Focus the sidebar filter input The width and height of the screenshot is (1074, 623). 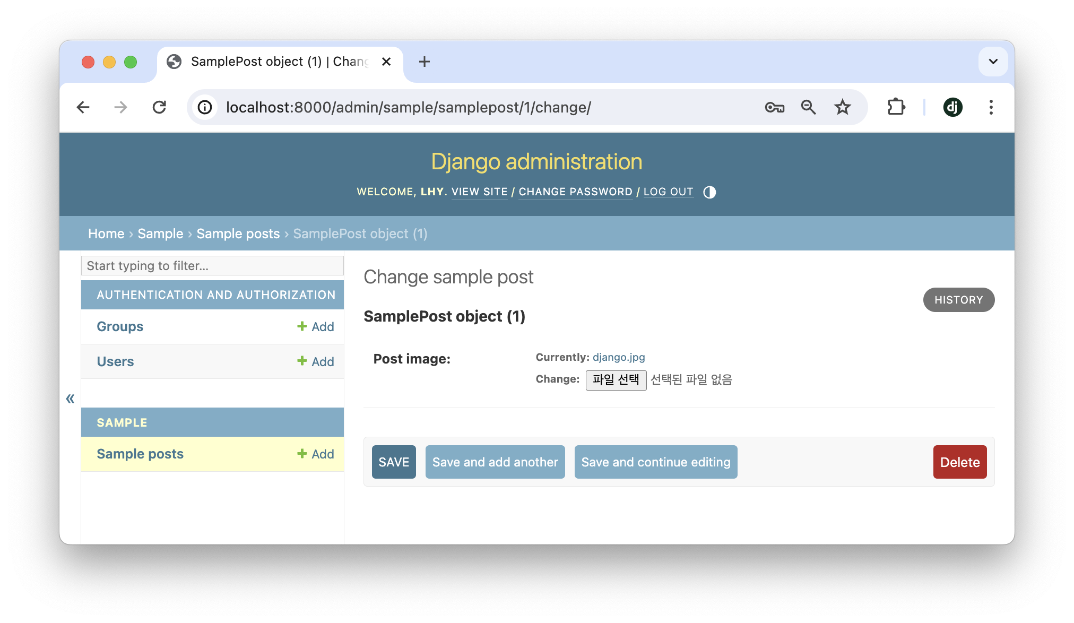click(x=212, y=265)
